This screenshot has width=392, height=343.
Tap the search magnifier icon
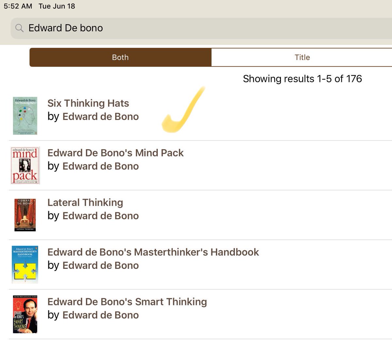click(20, 28)
